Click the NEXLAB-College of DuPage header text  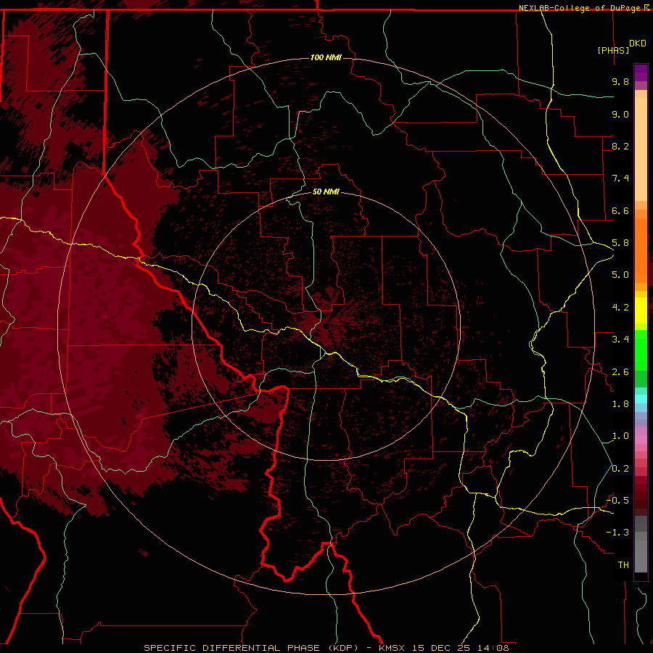(581, 8)
